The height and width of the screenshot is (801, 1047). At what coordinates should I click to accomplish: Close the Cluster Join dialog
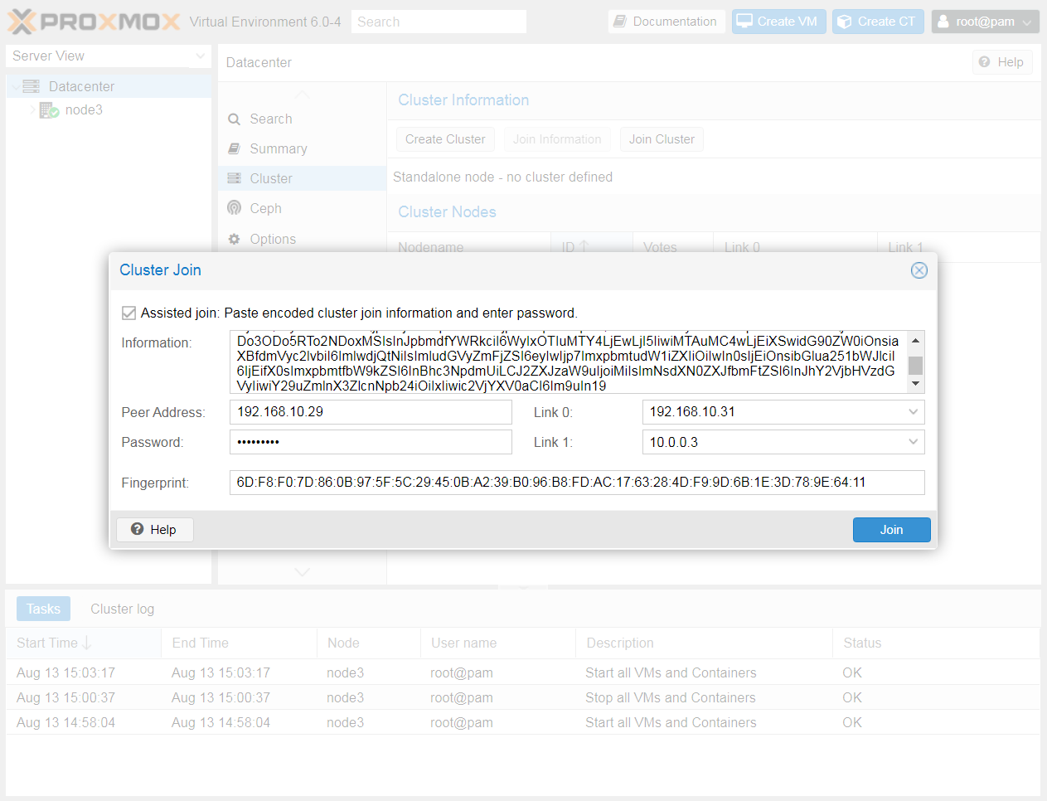tap(919, 270)
